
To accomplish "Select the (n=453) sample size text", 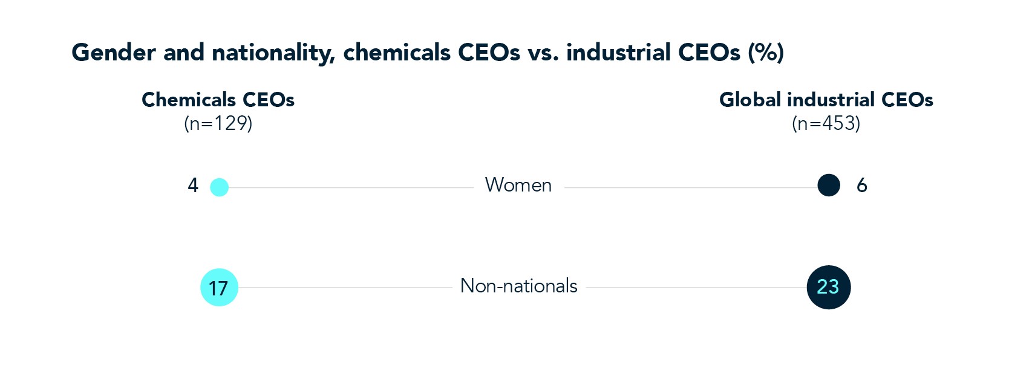I will pos(826,123).
